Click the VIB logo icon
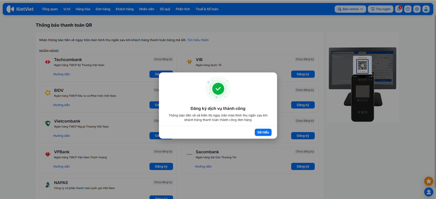This screenshot has width=436, height=199. [189, 62]
